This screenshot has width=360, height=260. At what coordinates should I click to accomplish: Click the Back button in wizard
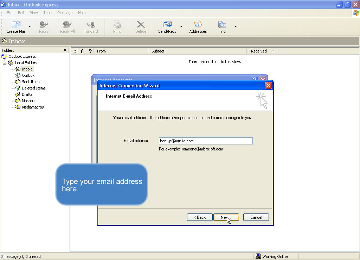click(200, 217)
